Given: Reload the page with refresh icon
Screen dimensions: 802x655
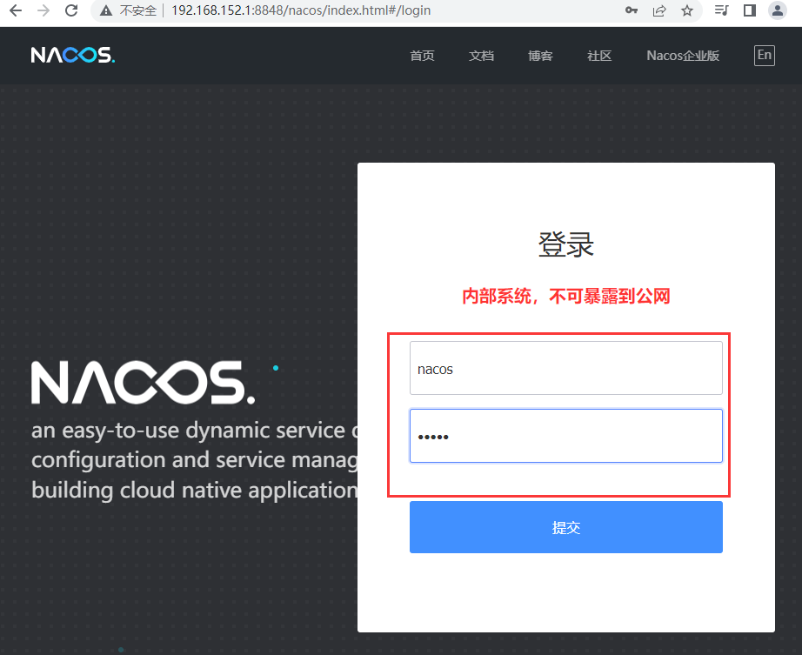Looking at the screenshot, I should [x=71, y=10].
